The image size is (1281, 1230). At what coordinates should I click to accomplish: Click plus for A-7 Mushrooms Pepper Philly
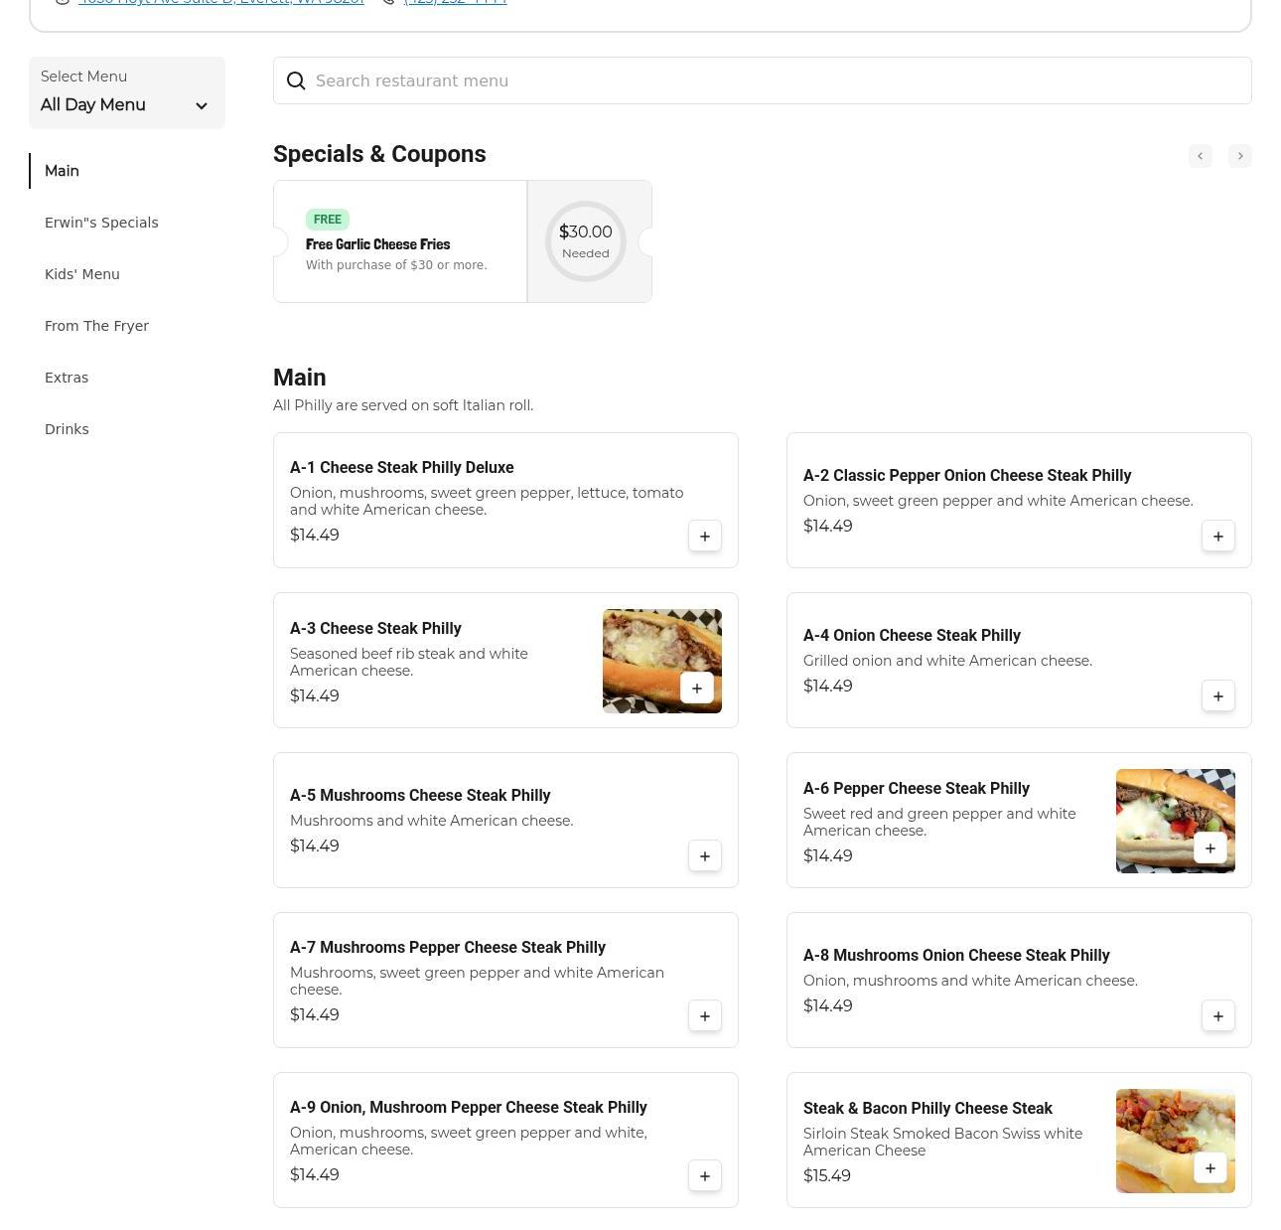coord(704,1016)
